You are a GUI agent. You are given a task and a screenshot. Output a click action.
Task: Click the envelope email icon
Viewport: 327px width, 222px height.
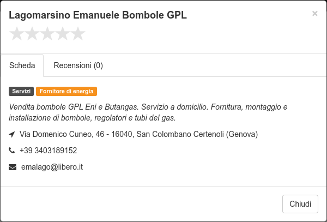(13, 167)
